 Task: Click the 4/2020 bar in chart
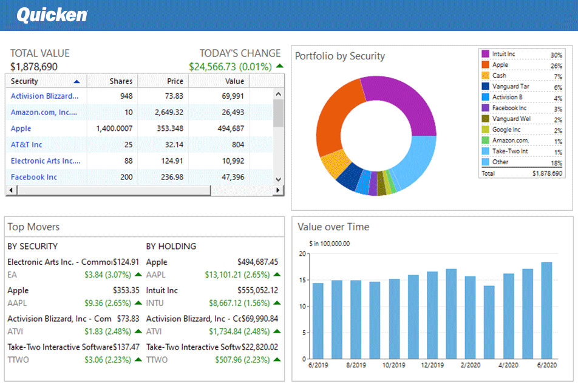508,316
